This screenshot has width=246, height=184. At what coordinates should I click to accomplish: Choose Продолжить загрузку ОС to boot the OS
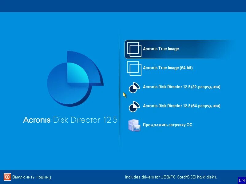click(168, 125)
